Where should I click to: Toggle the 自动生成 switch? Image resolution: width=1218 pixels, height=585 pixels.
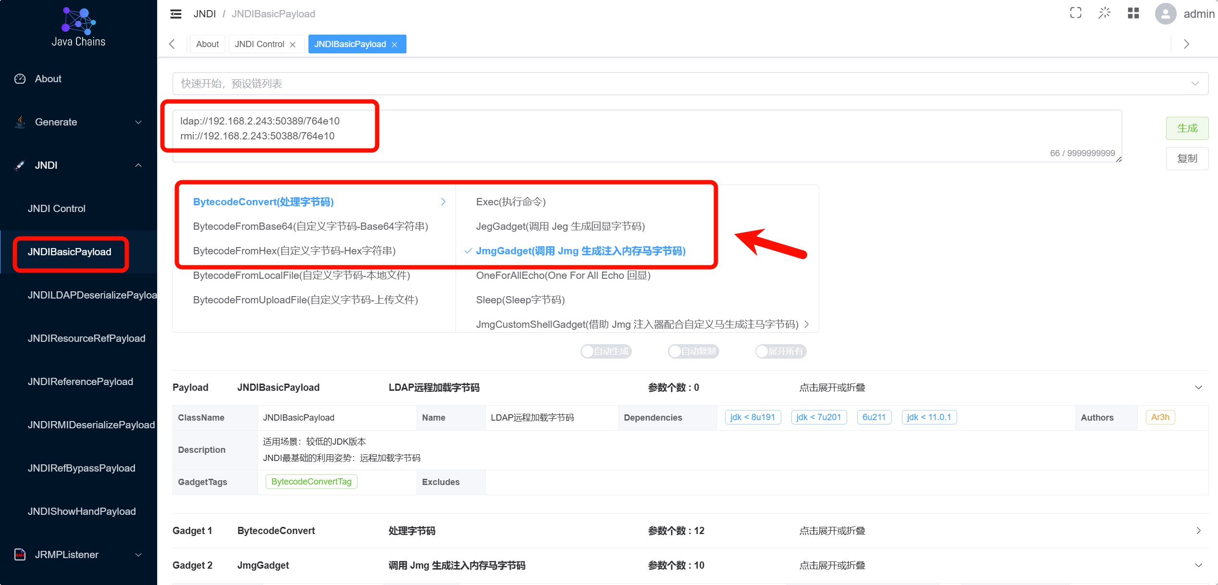(606, 351)
